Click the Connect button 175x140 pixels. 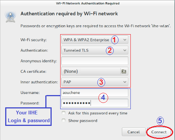click(x=159, y=132)
